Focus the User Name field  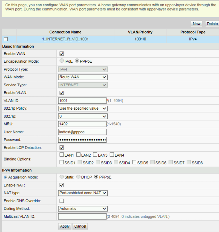[x=82, y=132]
